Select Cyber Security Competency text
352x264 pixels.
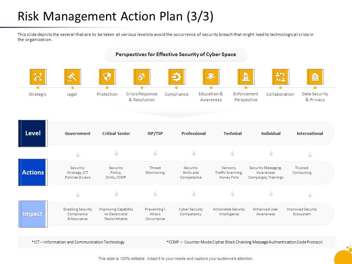[x=191, y=212]
